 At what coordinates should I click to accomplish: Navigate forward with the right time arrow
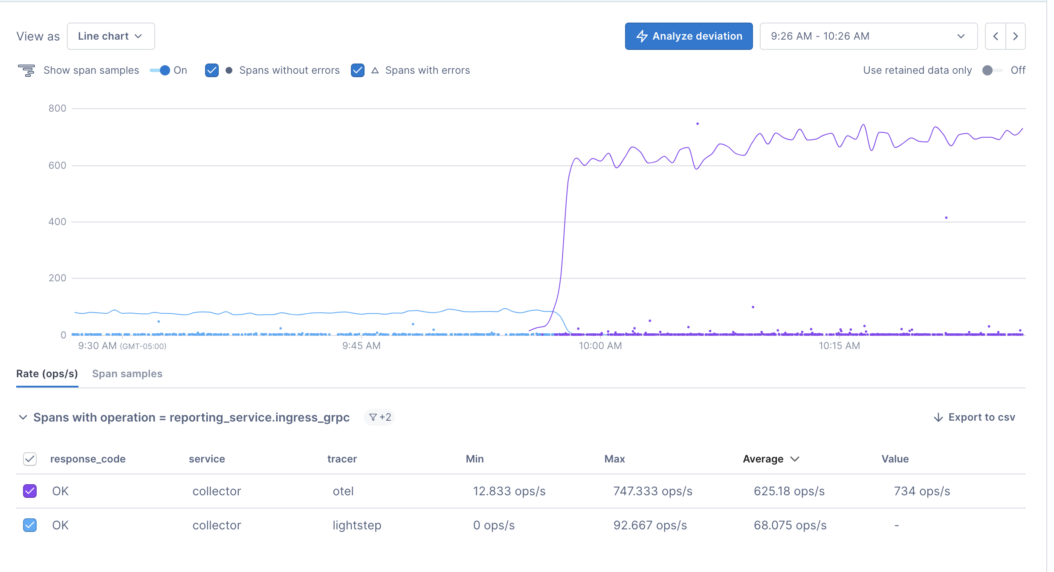click(1015, 36)
